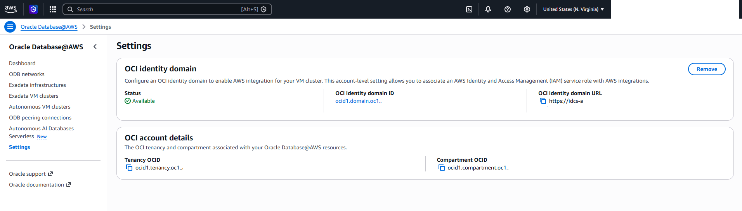Open Exadata infrastructures page
Image resolution: width=742 pixels, height=211 pixels.
[x=37, y=85]
